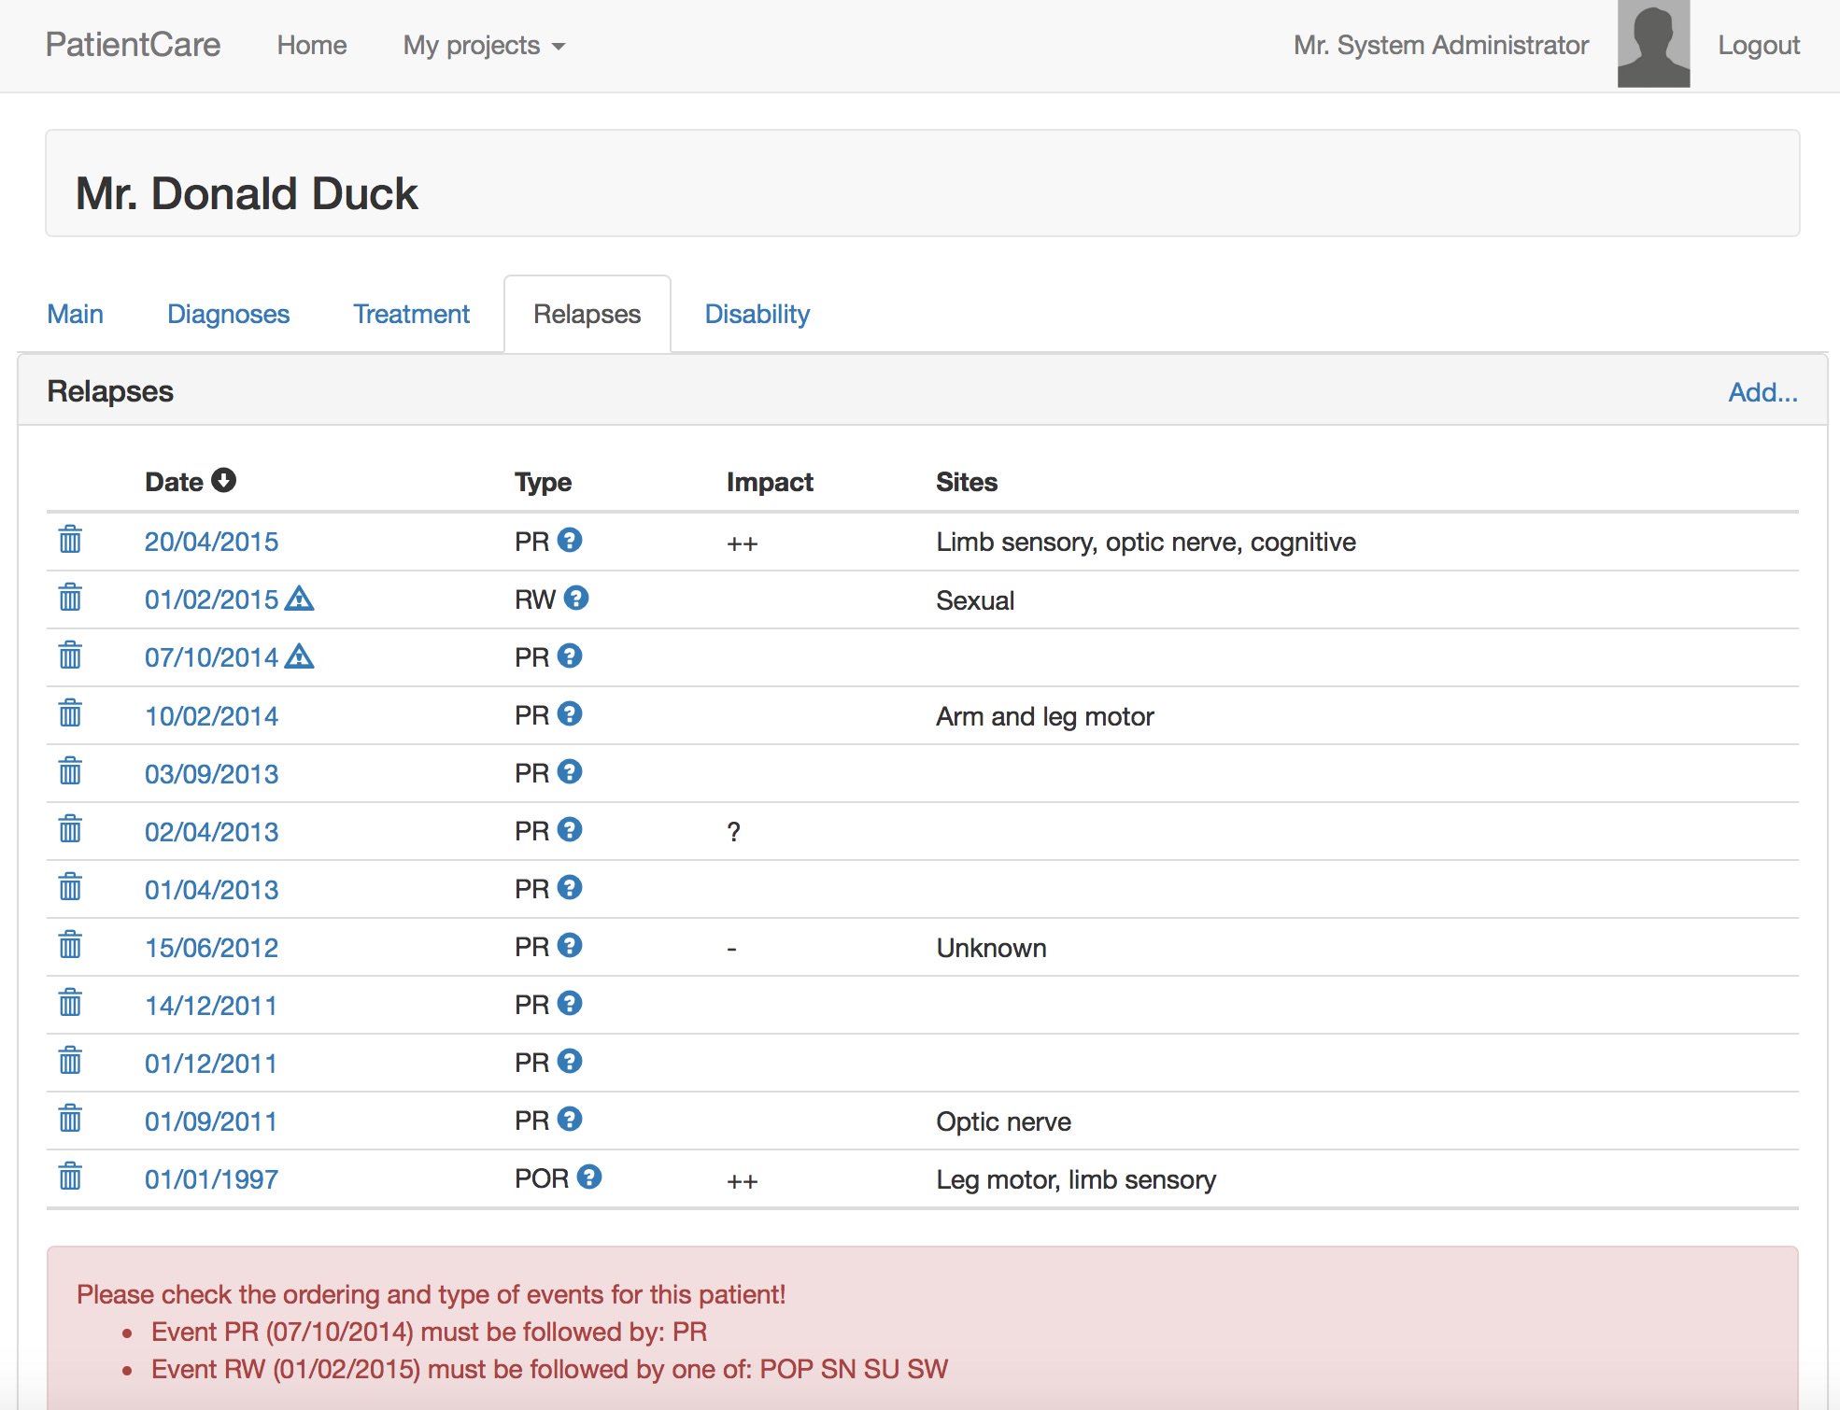Toggle Date sort order arrow icon
This screenshot has width=1840, height=1410.
tap(223, 480)
